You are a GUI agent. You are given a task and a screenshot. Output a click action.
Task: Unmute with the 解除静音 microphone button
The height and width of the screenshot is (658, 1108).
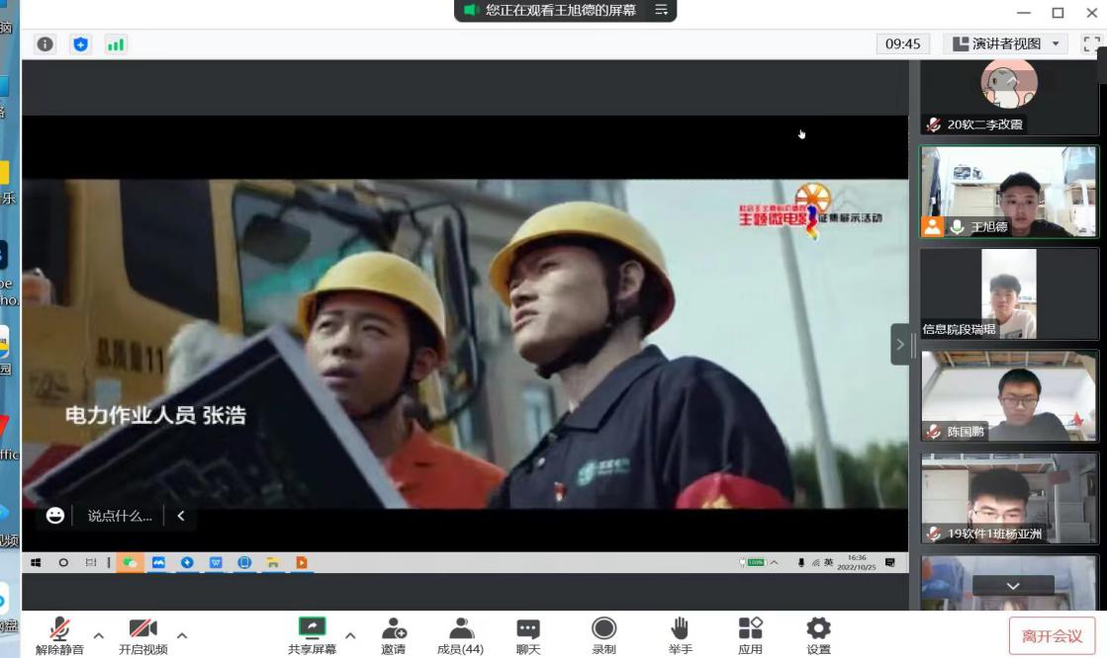coord(60,634)
